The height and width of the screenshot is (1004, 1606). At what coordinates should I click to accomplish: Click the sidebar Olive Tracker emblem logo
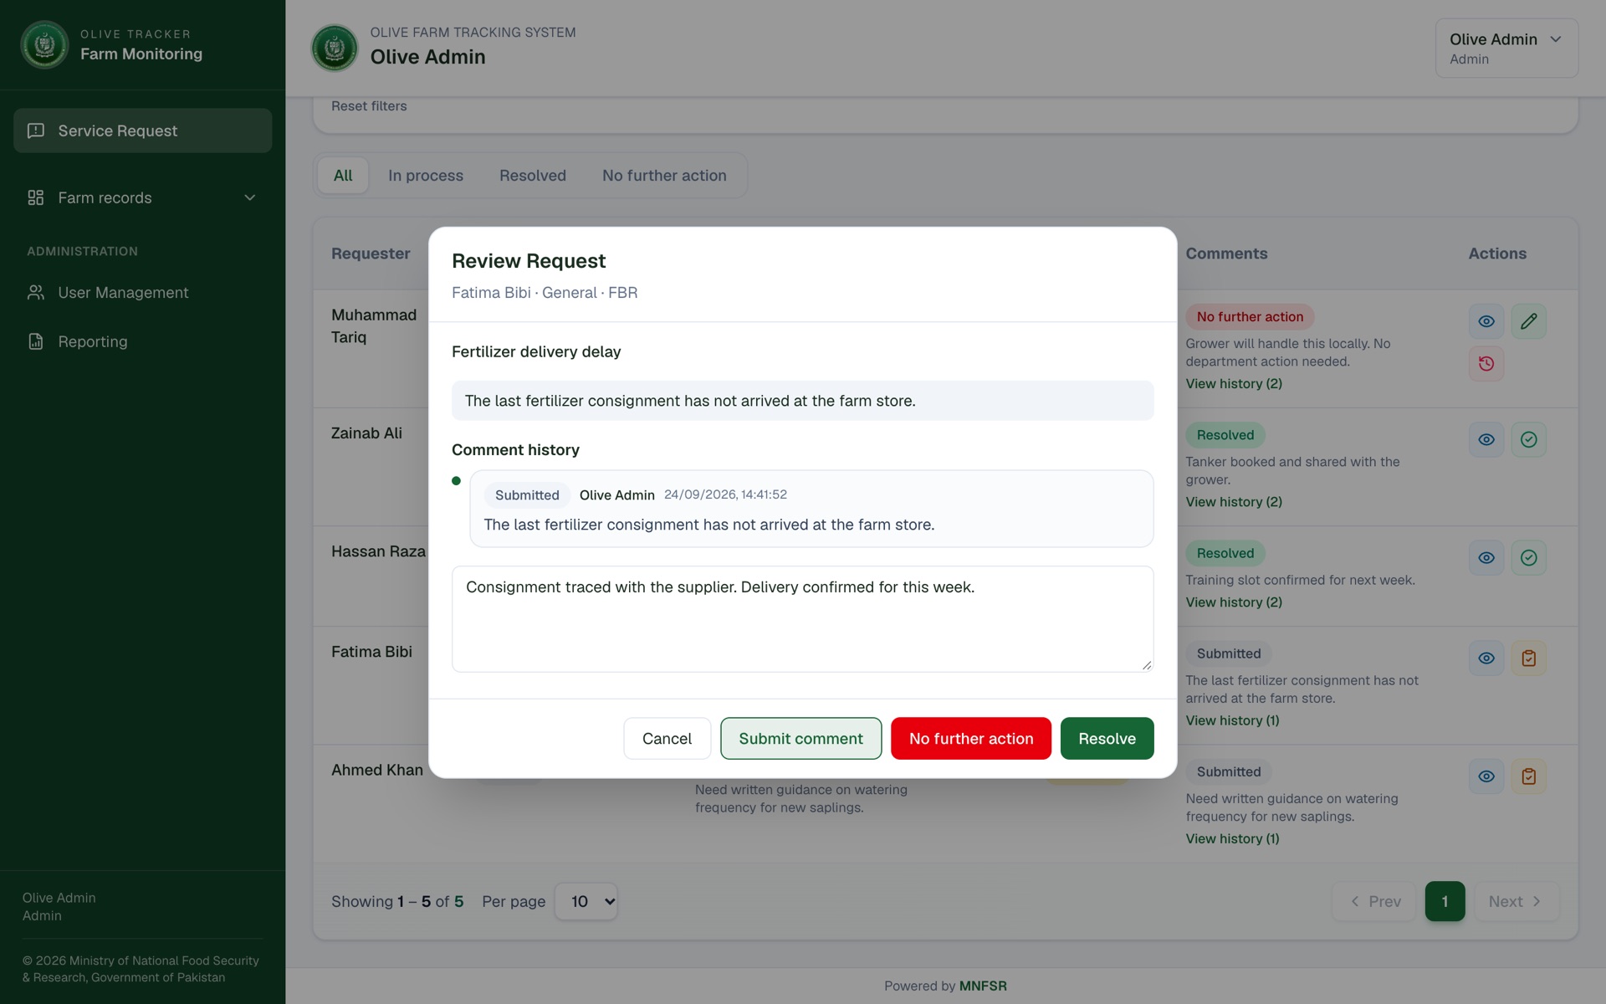point(44,44)
